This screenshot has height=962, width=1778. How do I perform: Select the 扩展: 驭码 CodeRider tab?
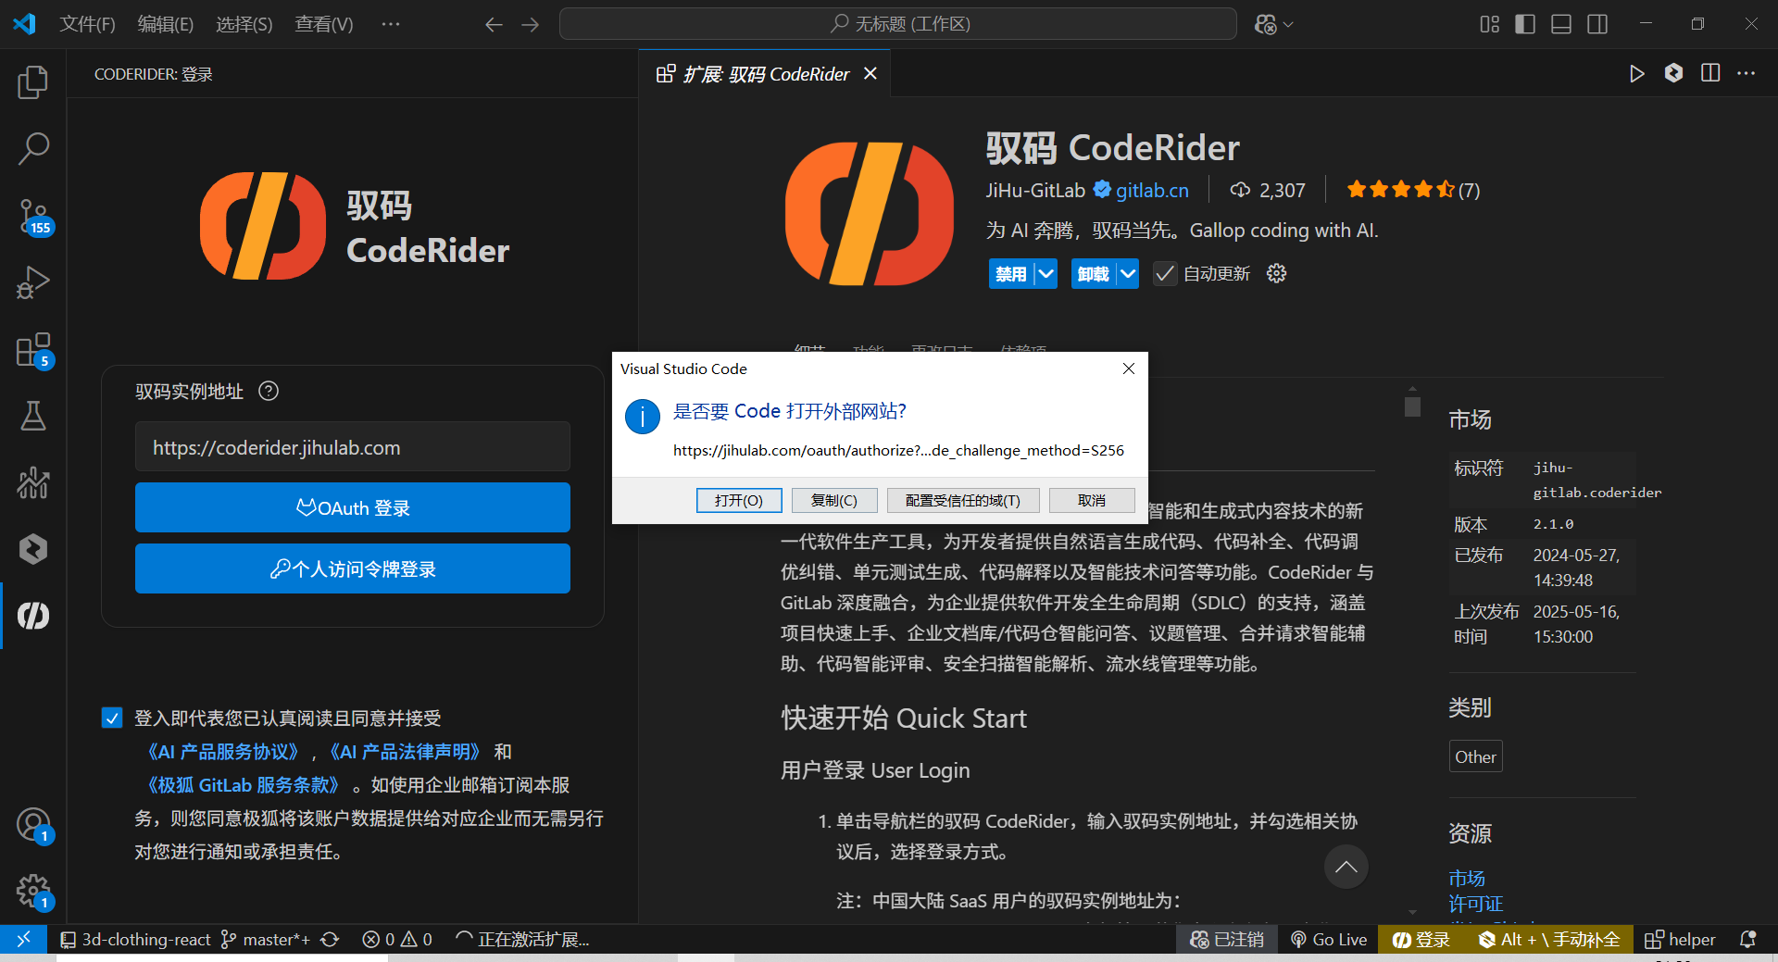pos(765,74)
